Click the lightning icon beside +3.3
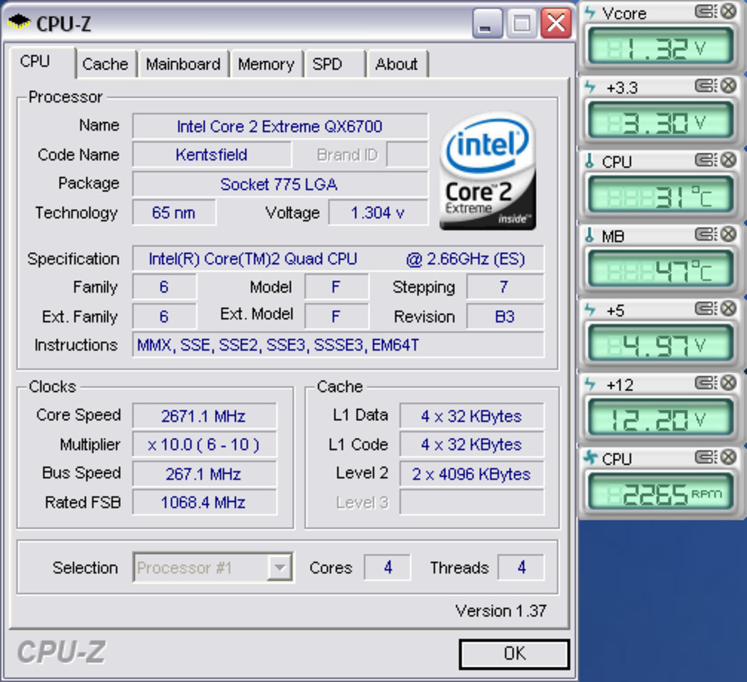The width and height of the screenshot is (747, 682). click(590, 87)
